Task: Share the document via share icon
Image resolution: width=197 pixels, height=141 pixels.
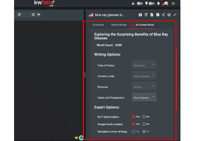Action: click(x=163, y=15)
